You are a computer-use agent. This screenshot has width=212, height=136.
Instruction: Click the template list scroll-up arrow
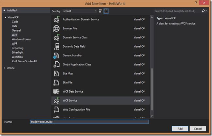click(x=152, y=17)
